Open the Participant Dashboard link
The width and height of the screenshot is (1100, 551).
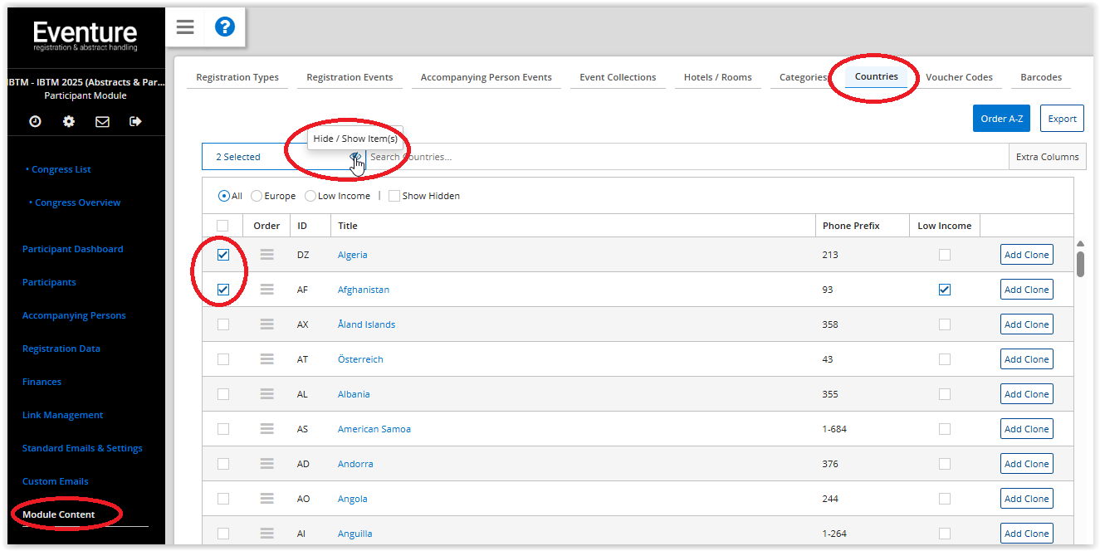click(72, 249)
